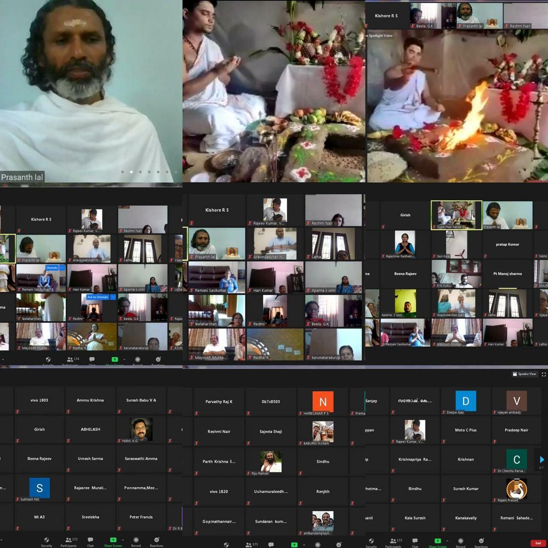Open more options beside the Unmute button
Screen dimensions: 548x548
tap(63, 268)
